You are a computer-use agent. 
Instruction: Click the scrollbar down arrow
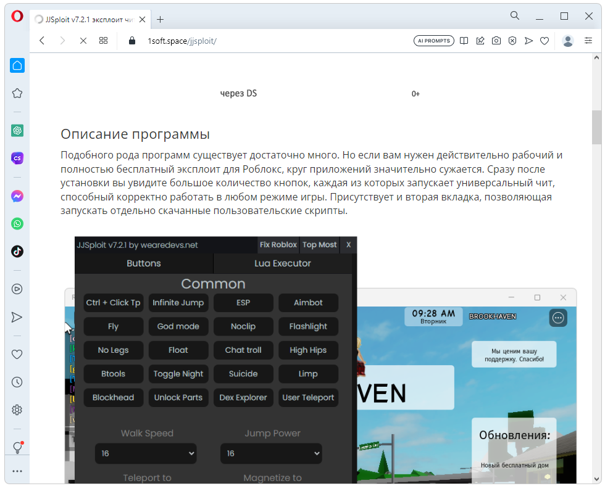click(x=596, y=479)
